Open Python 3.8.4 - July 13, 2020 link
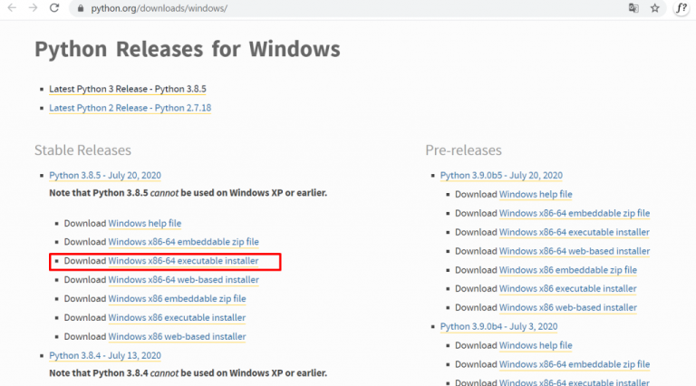 (105, 355)
